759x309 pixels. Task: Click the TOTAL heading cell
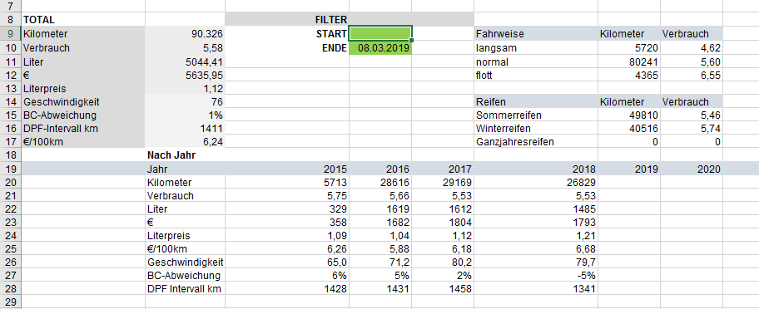83,20
